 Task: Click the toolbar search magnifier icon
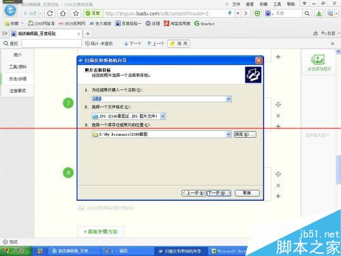307,14
